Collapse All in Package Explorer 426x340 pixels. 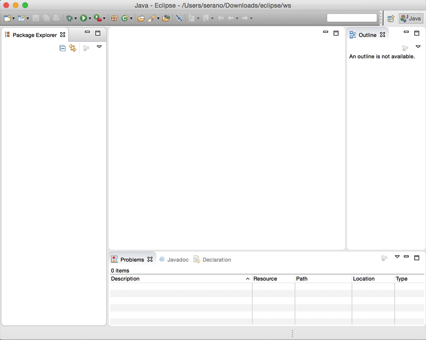pyautogui.click(x=62, y=48)
